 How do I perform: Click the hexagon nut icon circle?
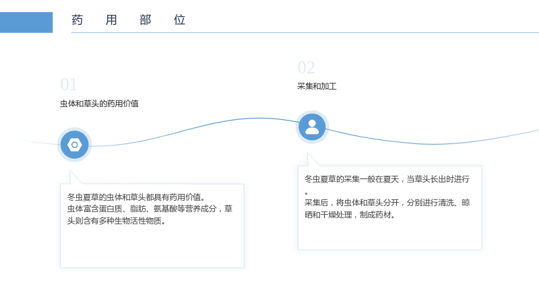click(x=75, y=145)
